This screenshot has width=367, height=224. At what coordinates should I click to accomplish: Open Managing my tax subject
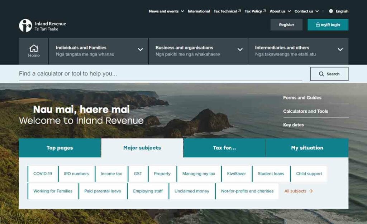[199, 174]
